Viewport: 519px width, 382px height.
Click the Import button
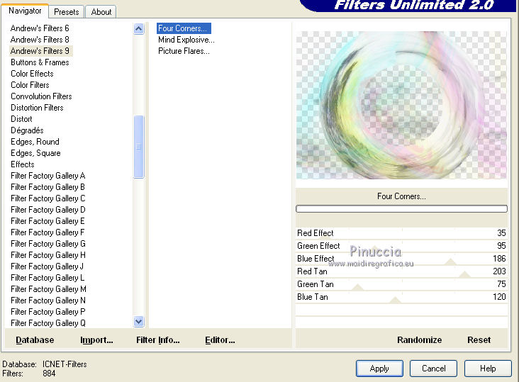click(x=96, y=340)
